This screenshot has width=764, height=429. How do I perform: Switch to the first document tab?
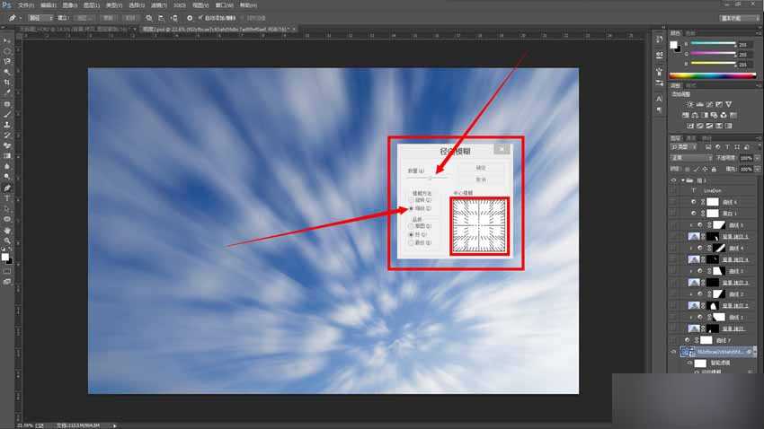point(76,30)
